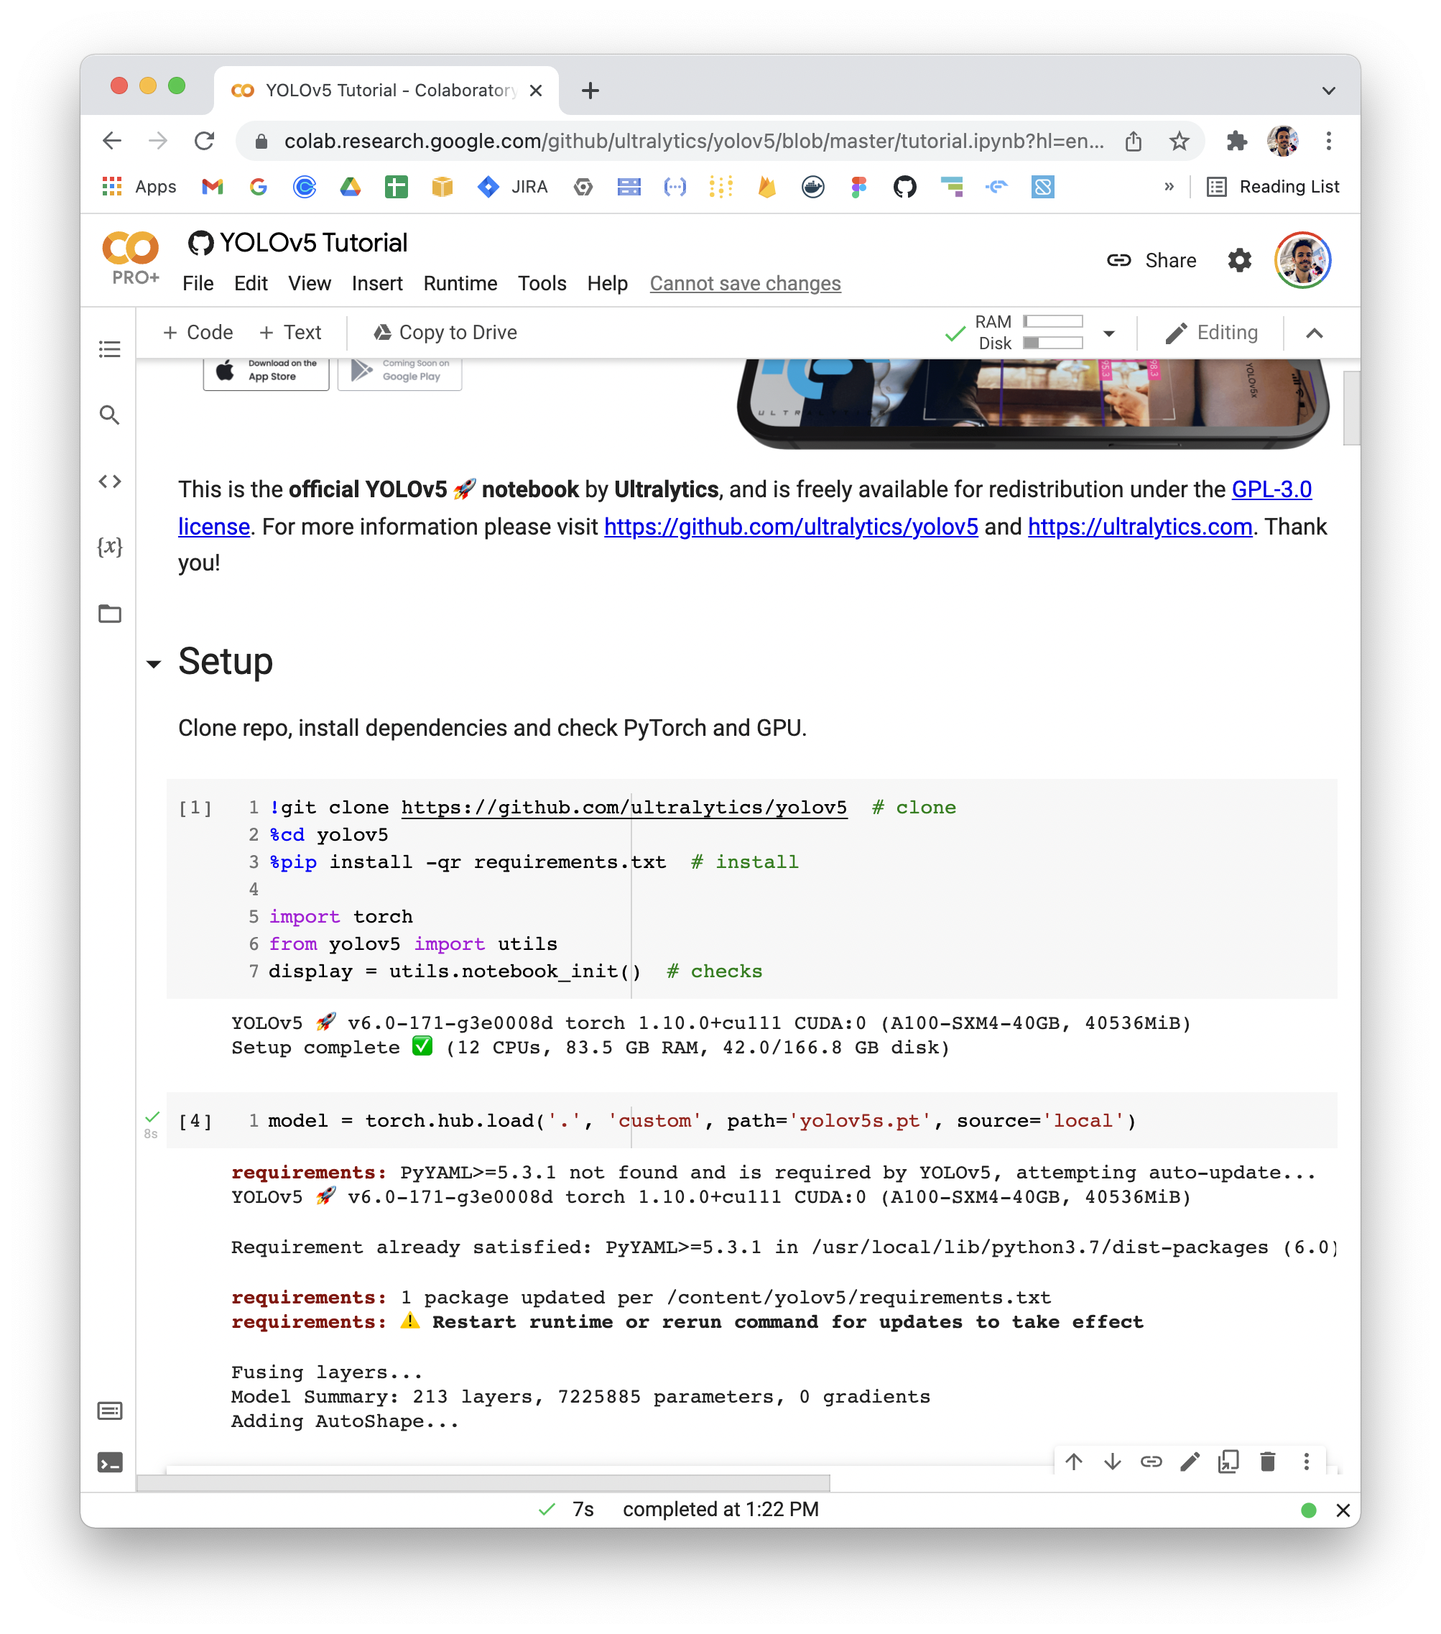Move the cell up with the up arrow
This screenshot has height=1634, width=1441.
click(1073, 1462)
